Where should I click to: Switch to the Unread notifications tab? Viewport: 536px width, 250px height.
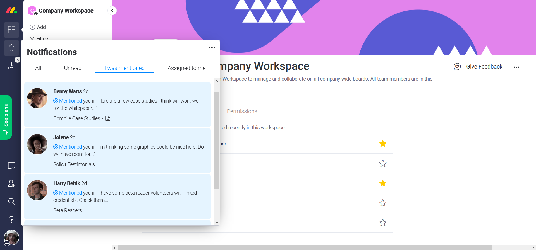tap(73, 68)
